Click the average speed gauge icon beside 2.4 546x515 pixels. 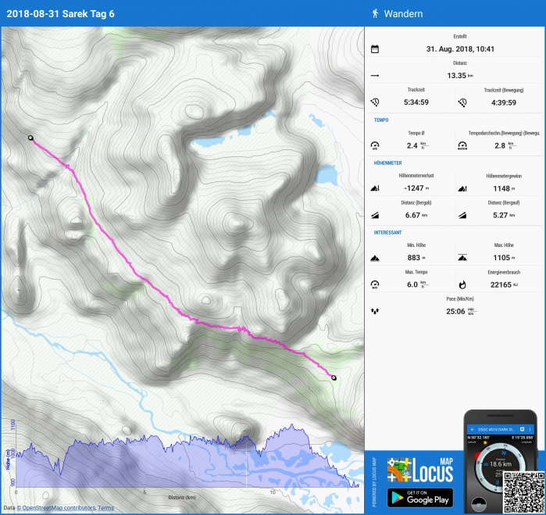click(x=375, y=145)
